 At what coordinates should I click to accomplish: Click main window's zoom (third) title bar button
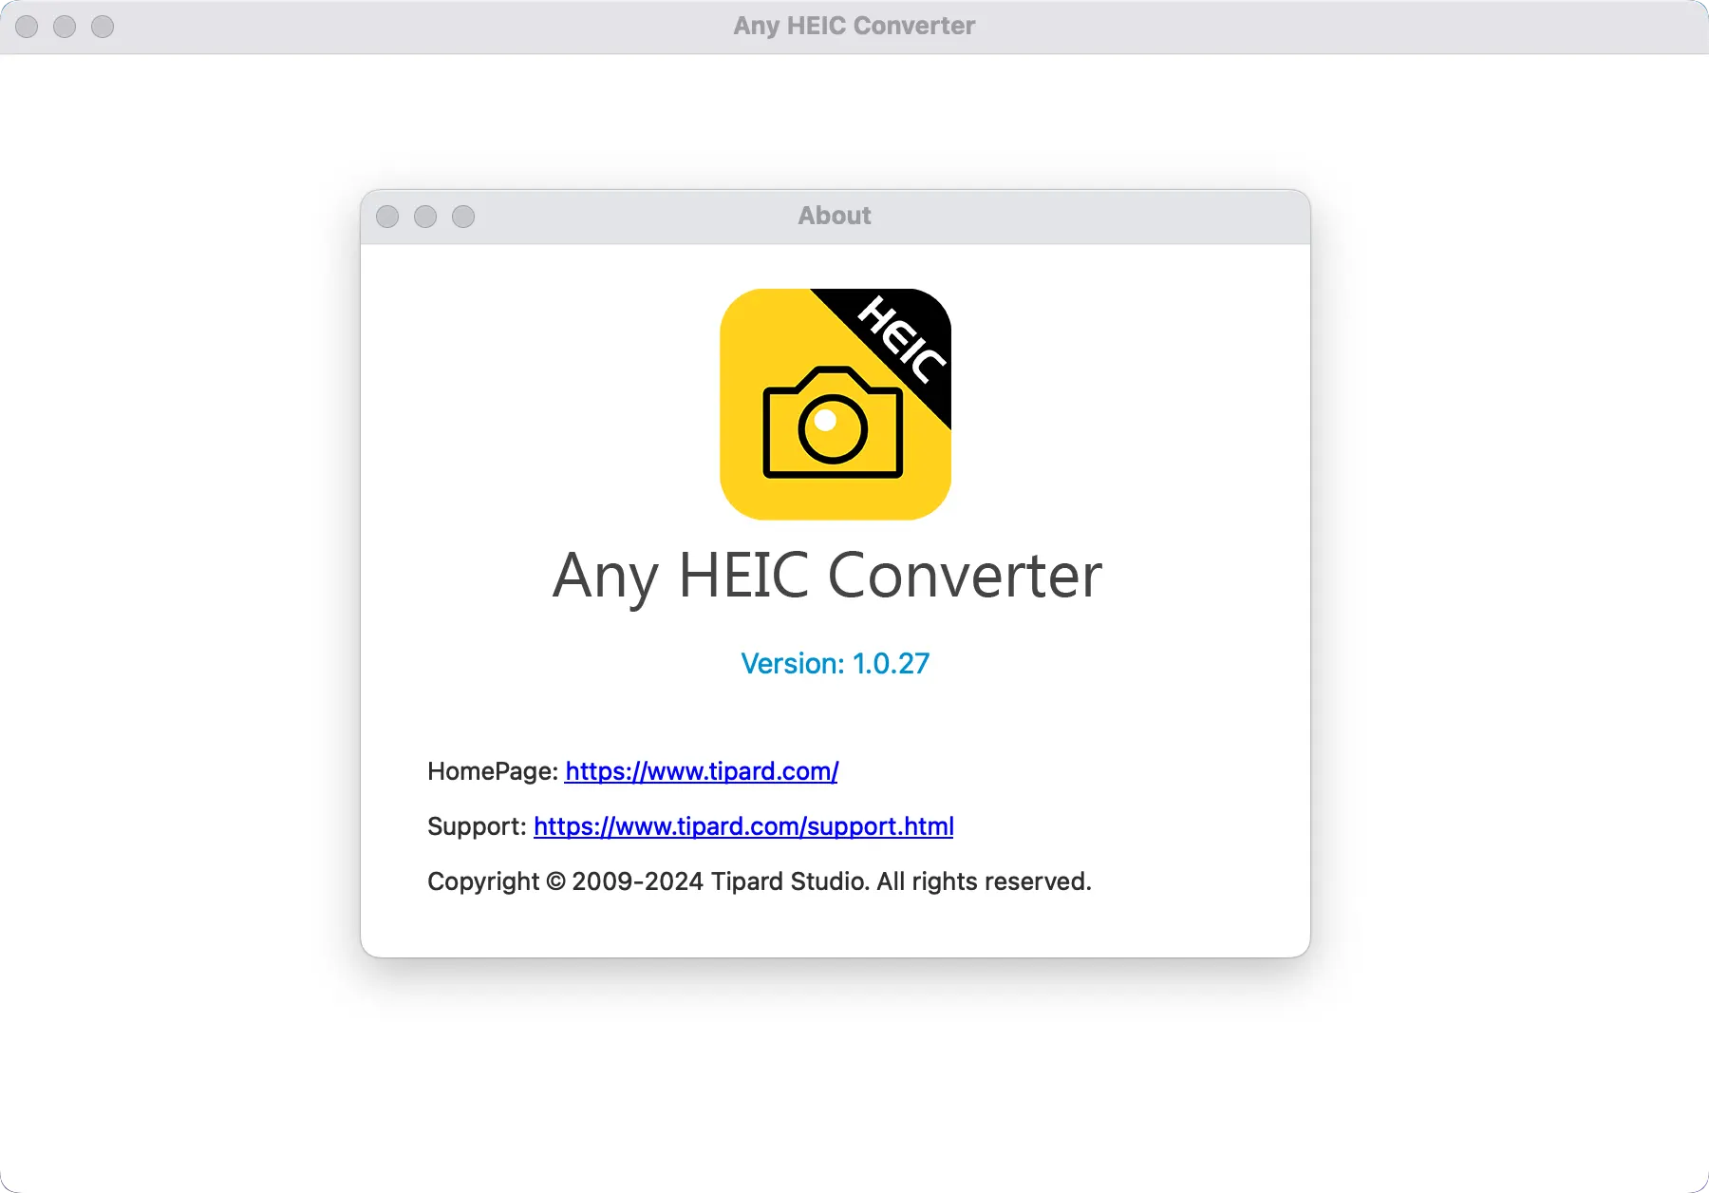pos(103,27)
